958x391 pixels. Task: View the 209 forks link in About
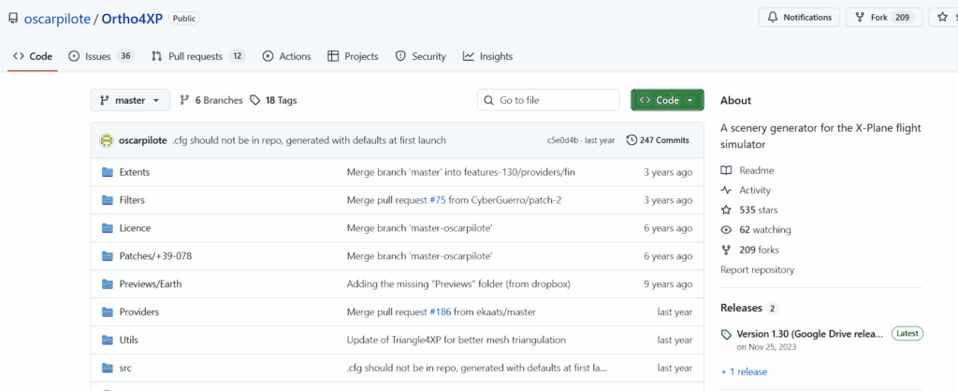(x=749, y=249)
